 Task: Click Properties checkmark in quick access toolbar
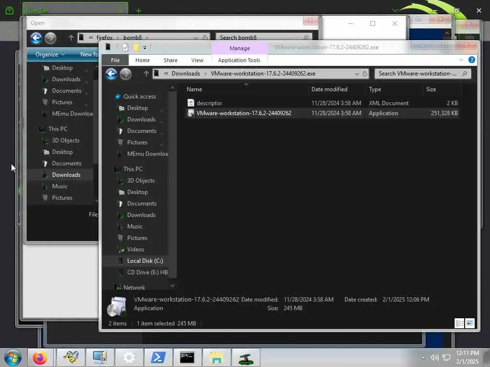coord(125,47)
